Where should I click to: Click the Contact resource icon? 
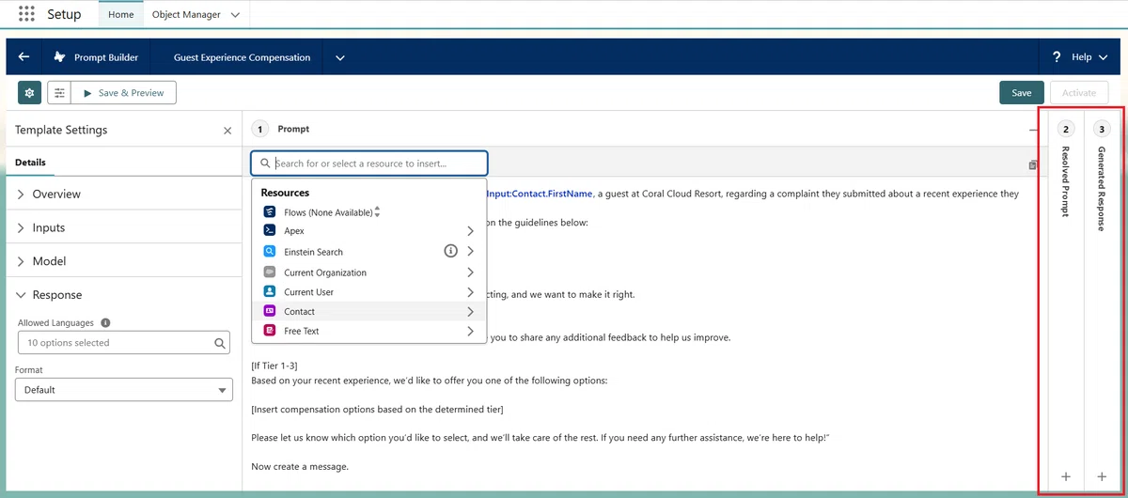[270, 311]
